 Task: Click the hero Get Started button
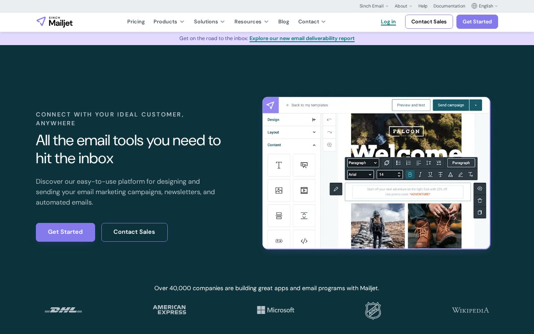click(65, 232)
